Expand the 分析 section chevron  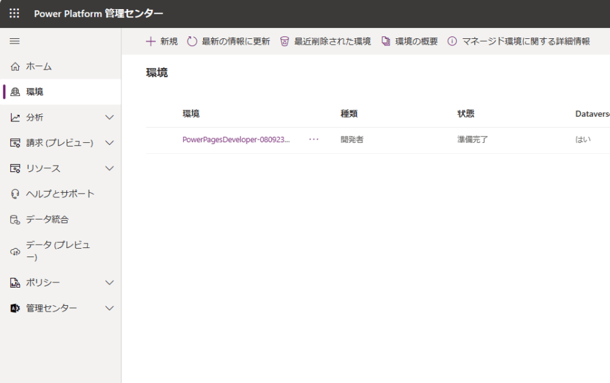[109, 117]
